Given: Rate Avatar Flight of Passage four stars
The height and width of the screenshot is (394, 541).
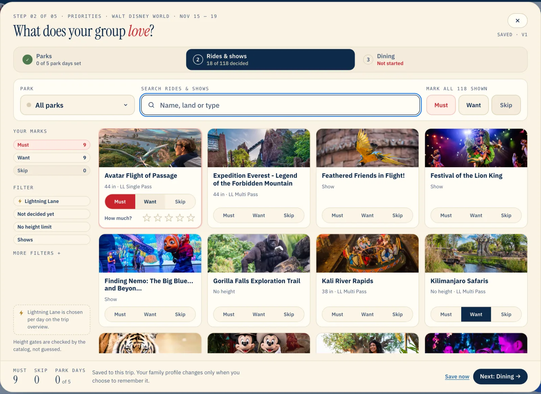Looking at the screenshot, I should [x=180, y=218].
